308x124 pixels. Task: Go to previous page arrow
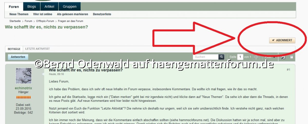tap(254, 57)
